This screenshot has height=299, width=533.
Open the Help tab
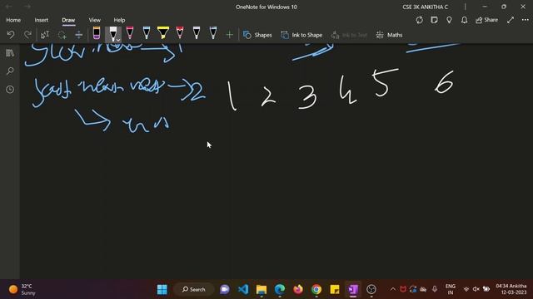pos(119,20)
